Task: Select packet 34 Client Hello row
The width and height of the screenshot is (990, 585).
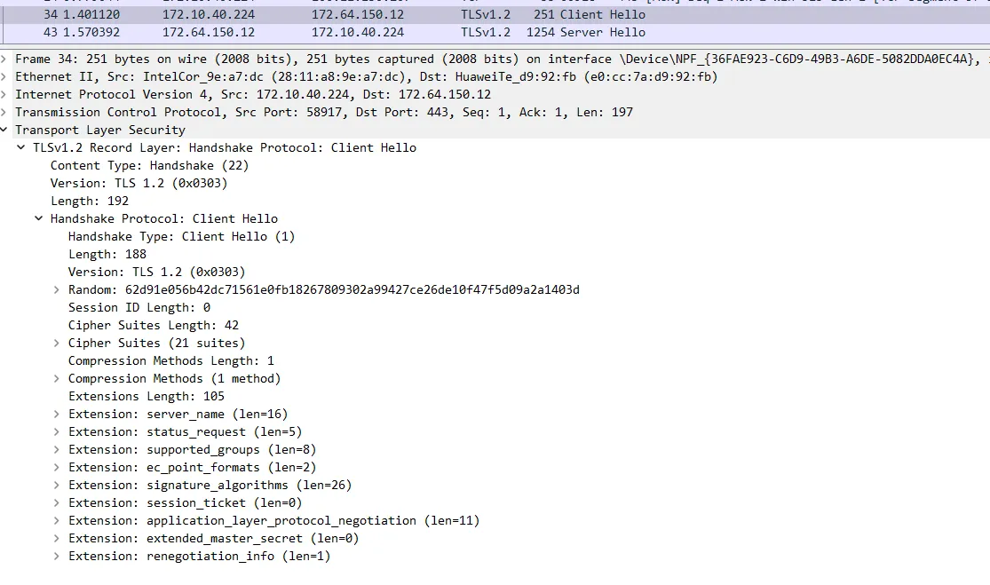Action: click(x=355, y=14)
